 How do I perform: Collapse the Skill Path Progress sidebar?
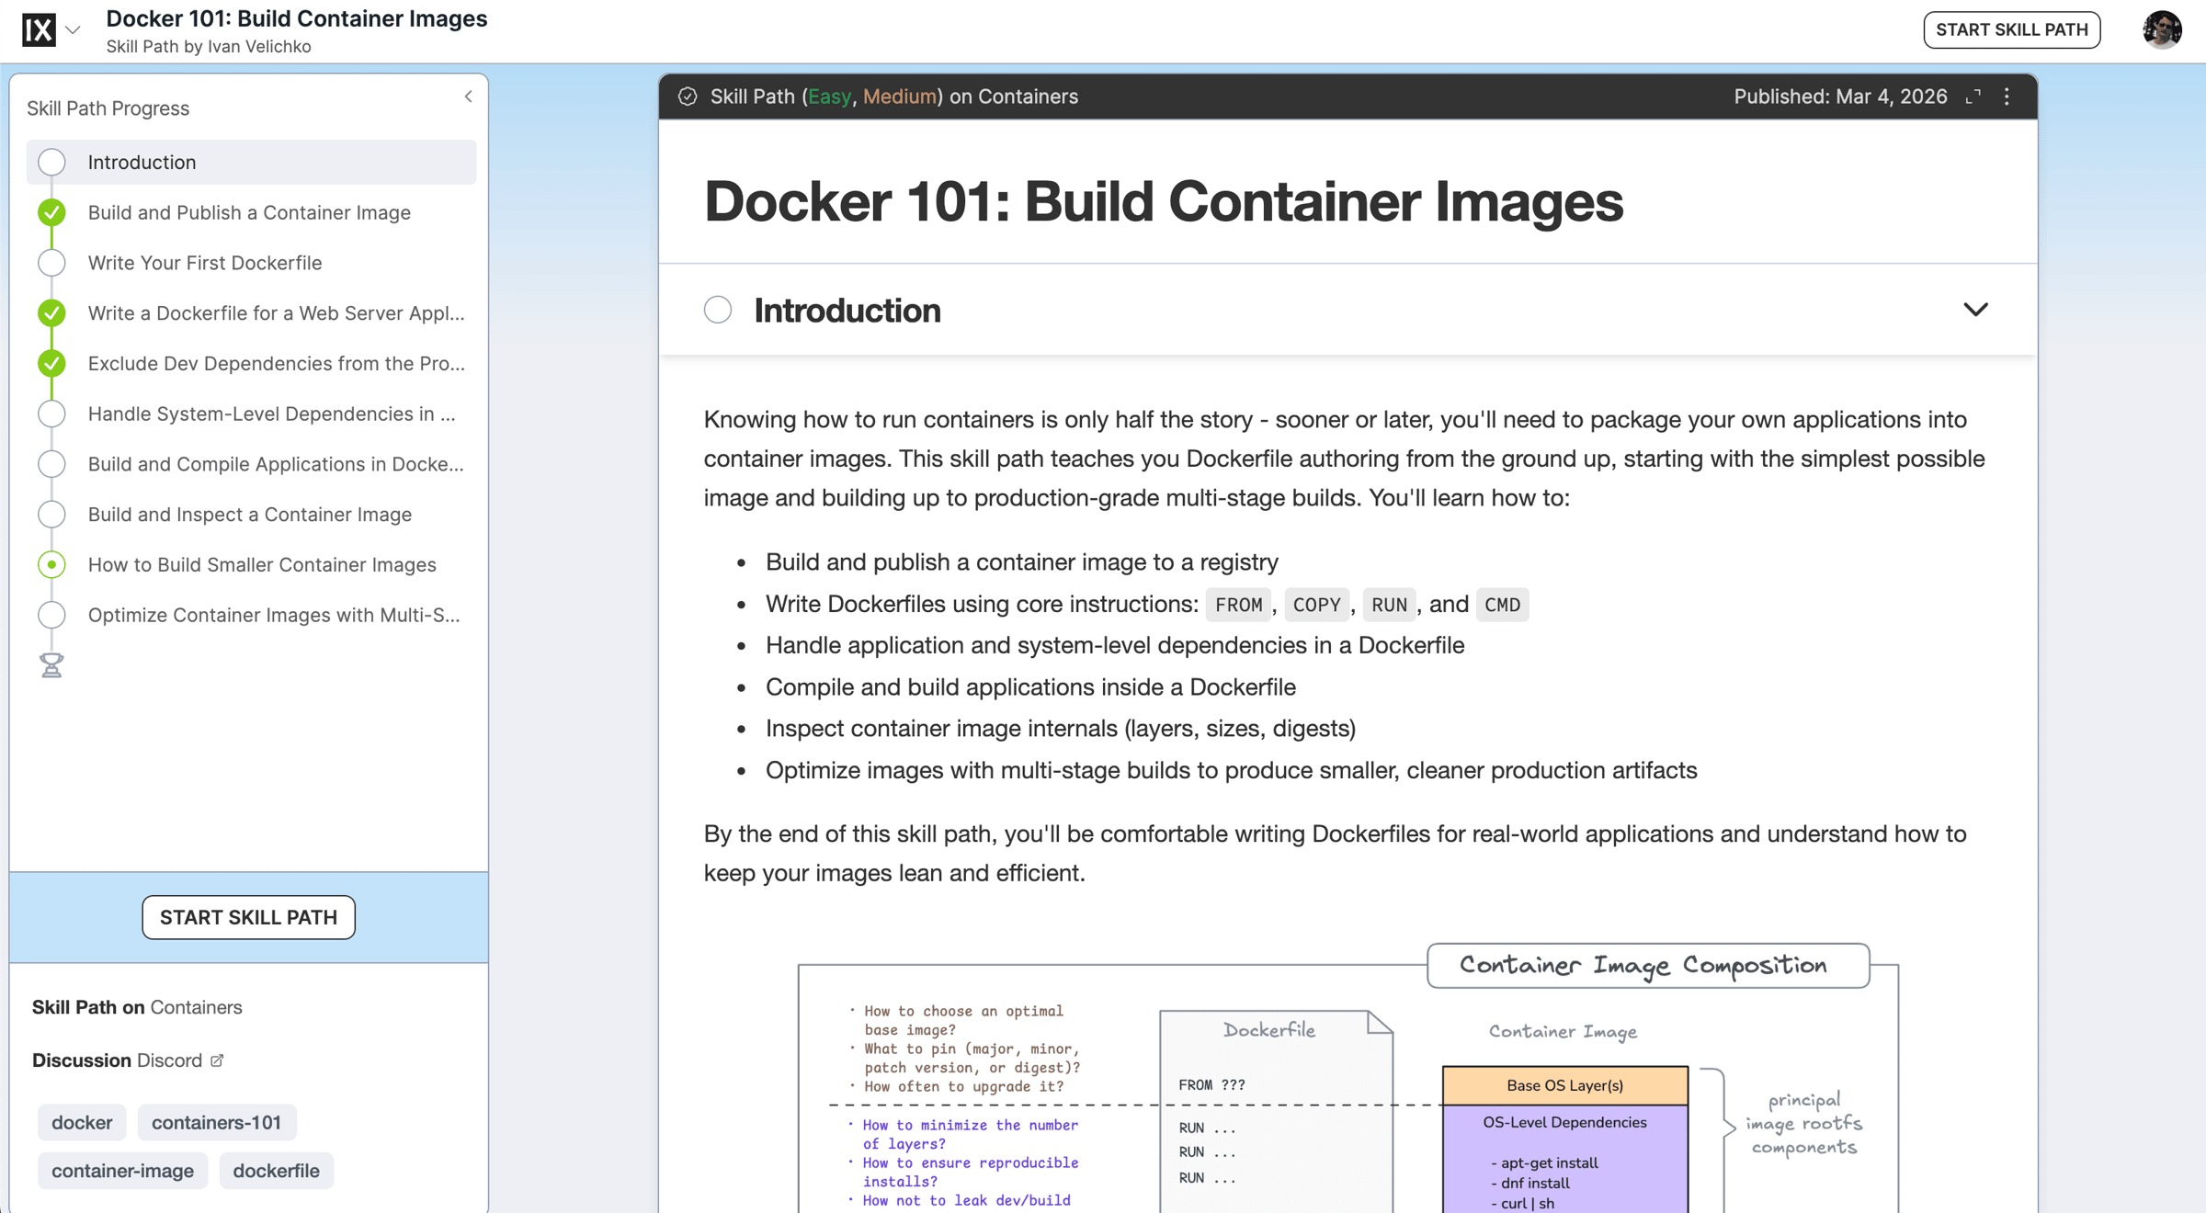[469, 96]
